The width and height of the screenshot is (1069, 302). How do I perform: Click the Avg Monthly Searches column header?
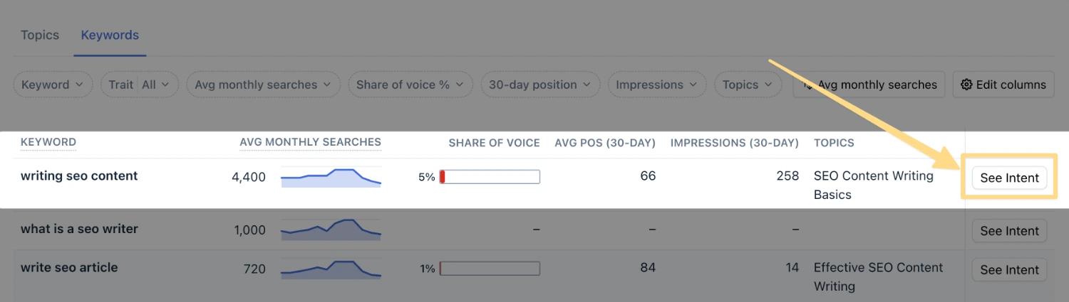coord(310,142)
